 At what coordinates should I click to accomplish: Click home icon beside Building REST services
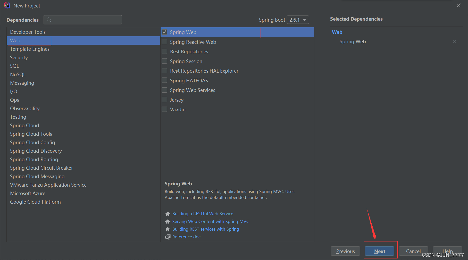tap(168, 229)
